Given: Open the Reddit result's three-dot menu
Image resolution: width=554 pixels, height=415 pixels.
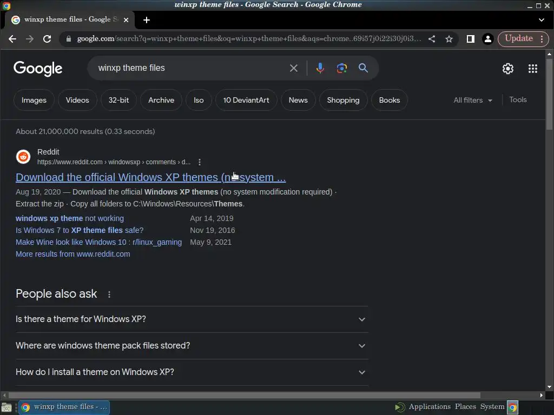Looking at the screenshot, I should pyautogui.click(x=200, y=162).
